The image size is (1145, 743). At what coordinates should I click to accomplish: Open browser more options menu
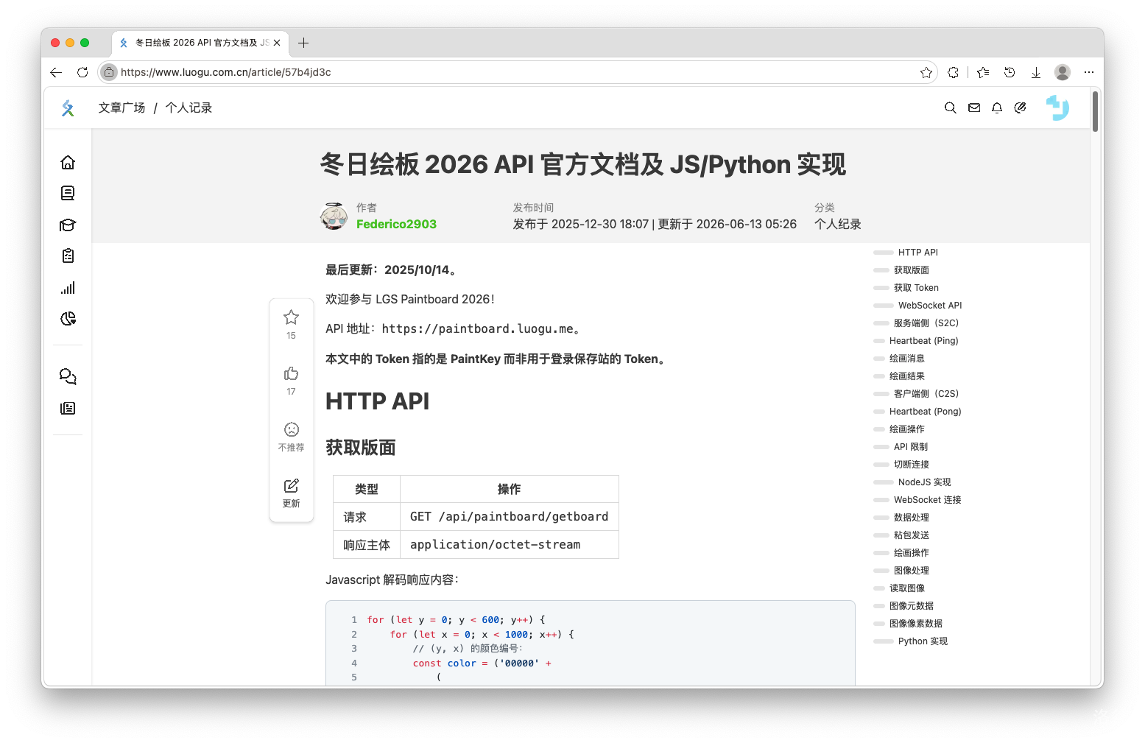(1089, 72)
